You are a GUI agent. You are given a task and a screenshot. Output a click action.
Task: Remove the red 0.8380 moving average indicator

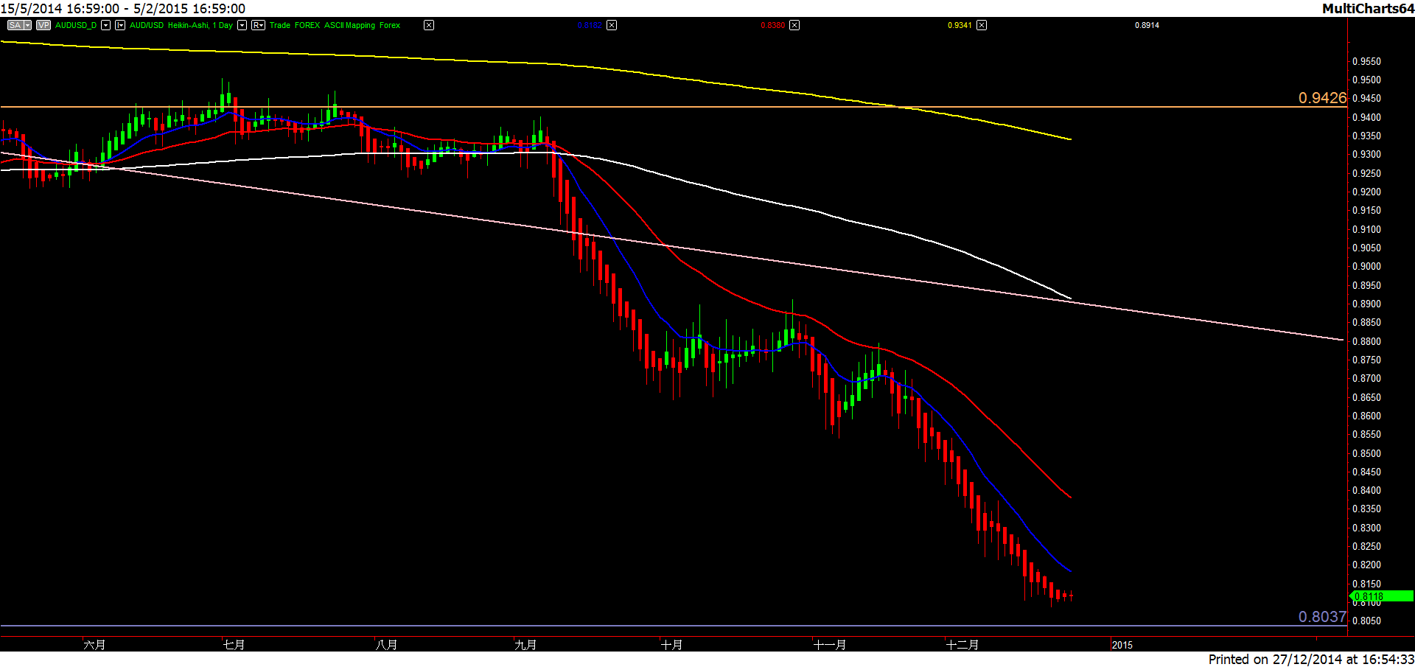(794, 25)
